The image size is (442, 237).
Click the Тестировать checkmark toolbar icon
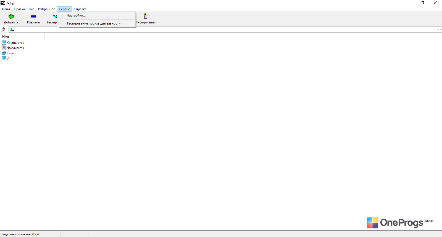point(55,17)
